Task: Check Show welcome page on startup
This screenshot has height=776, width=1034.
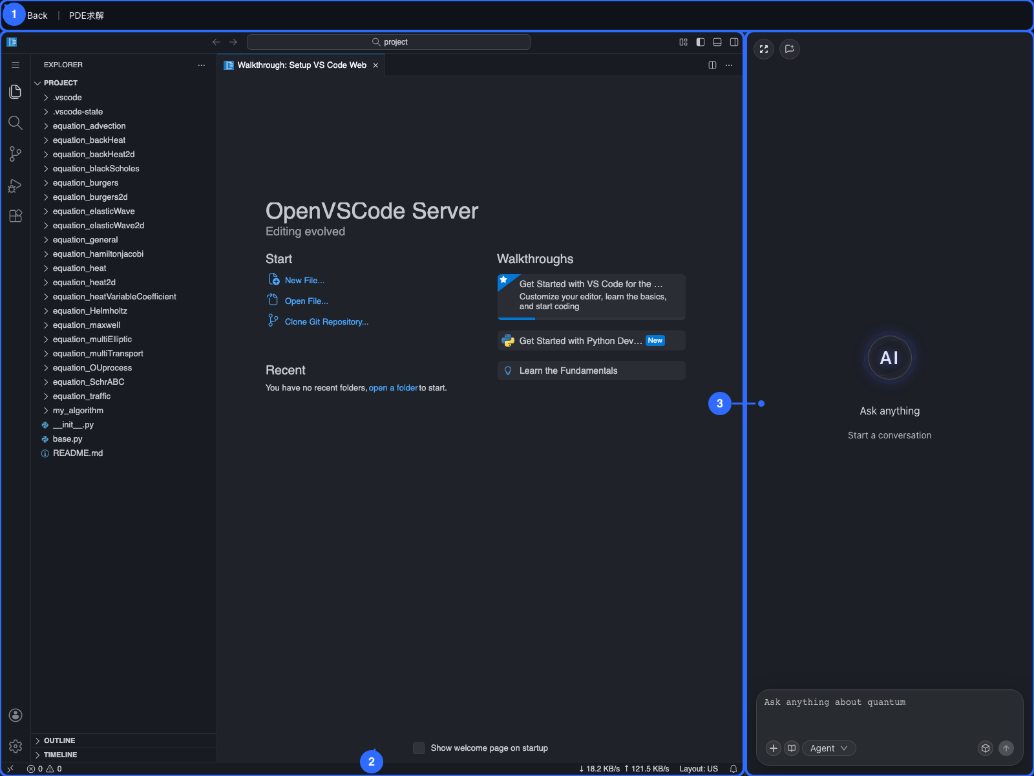Action: (x=419, y=748)
